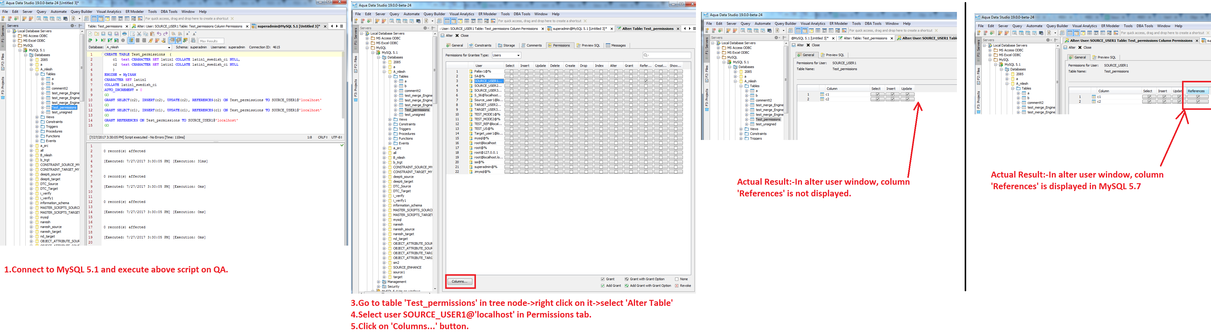Toggle c2 Update checkbox in the three-column Alter User window
Screen dimensions: 1211x336
coord(907,100)
